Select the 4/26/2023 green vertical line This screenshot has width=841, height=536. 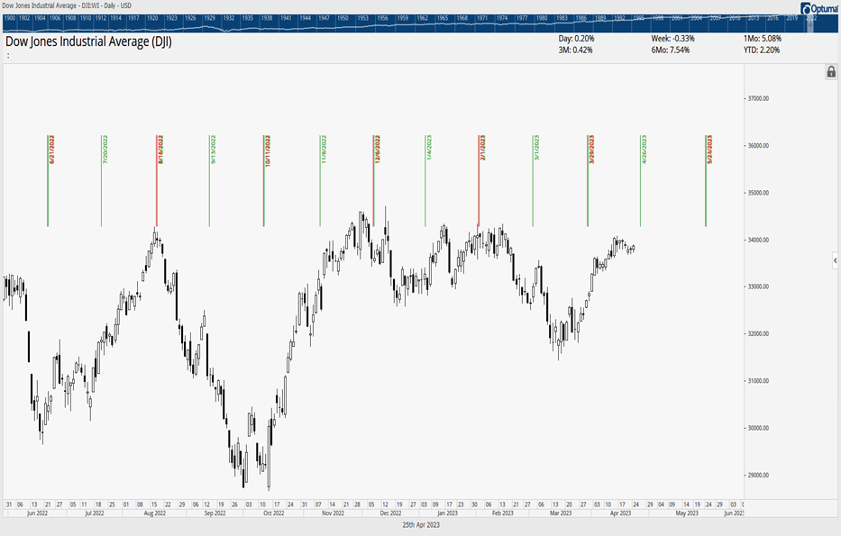click(x=640, y=181)
